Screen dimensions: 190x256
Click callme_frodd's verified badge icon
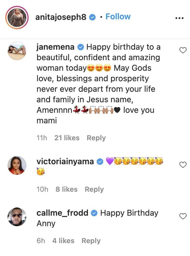[94, 213]
